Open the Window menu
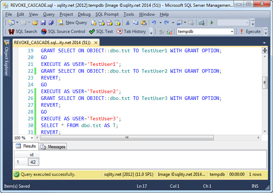The height and width of the screenshot is (193, 273). pos(147,14)
